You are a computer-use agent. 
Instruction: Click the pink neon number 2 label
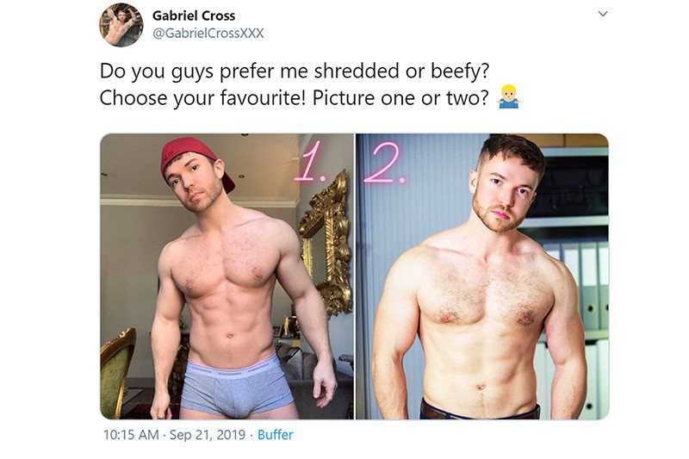383,164
